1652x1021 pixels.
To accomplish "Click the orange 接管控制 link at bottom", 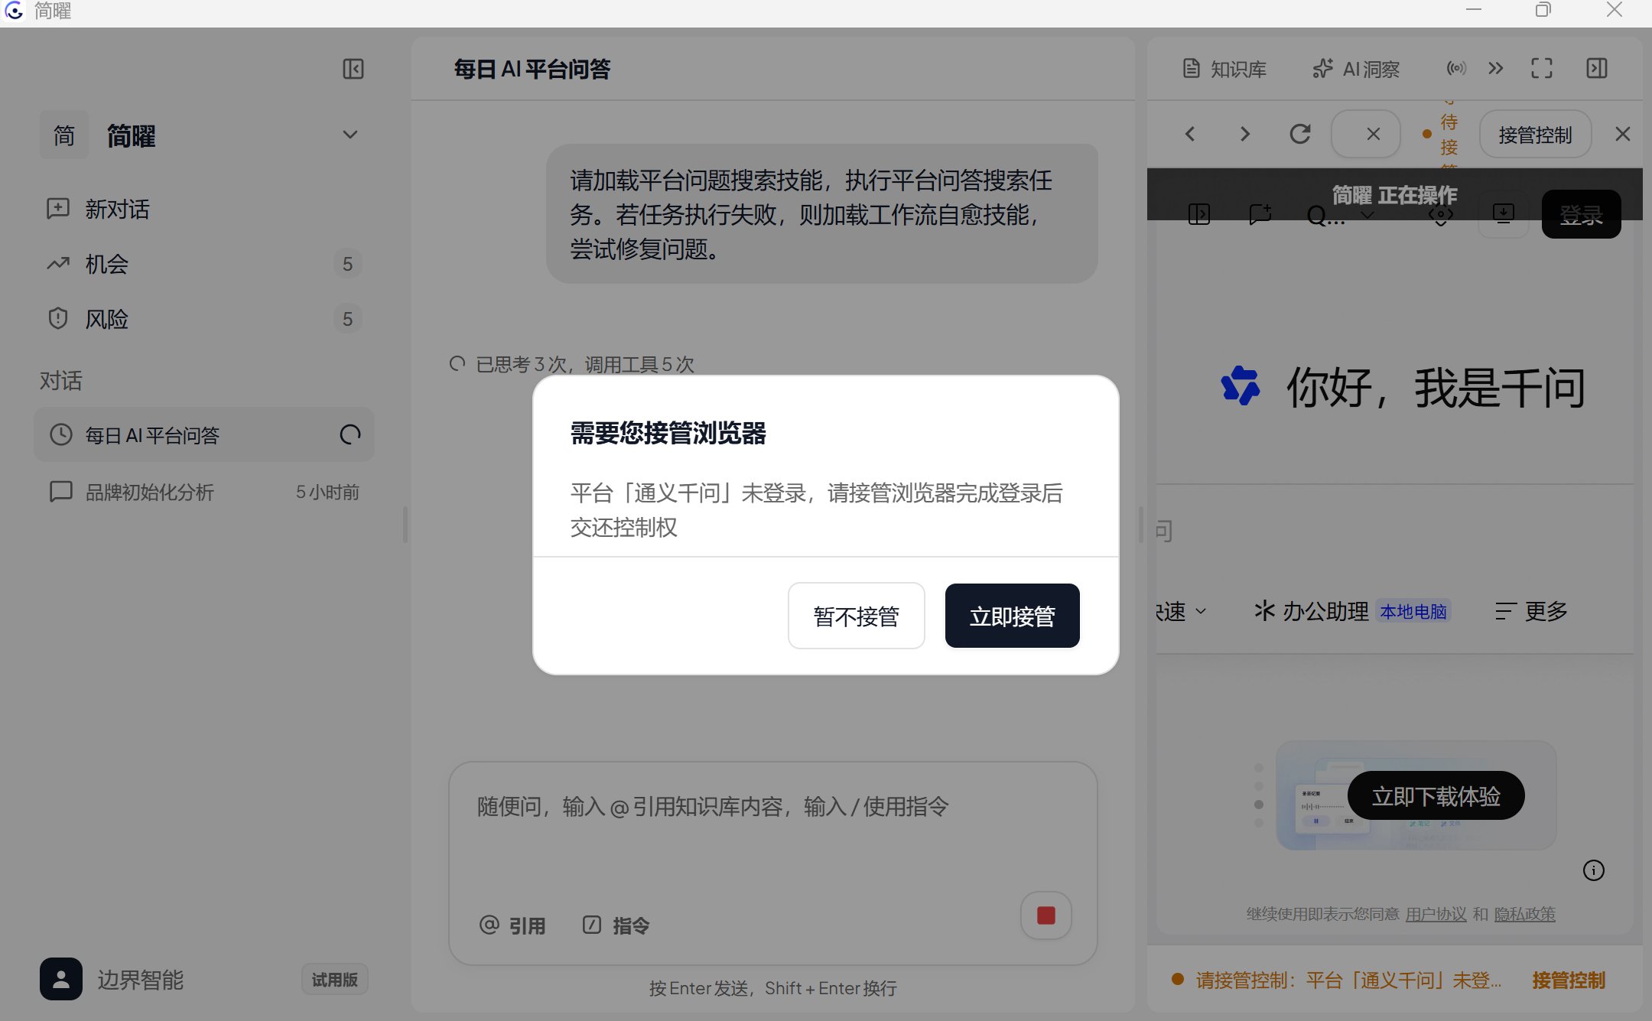I will 1568,980.
